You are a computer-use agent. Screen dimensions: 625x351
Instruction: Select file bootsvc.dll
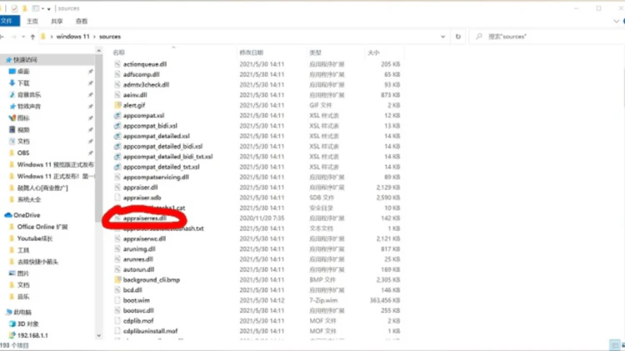[138, 310]
